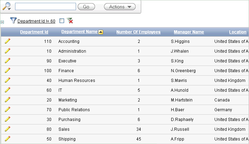This screenshot has height=144, width=249.
Task: Click the ascending sort arrow on Department Name
Action: click(101, 32)
